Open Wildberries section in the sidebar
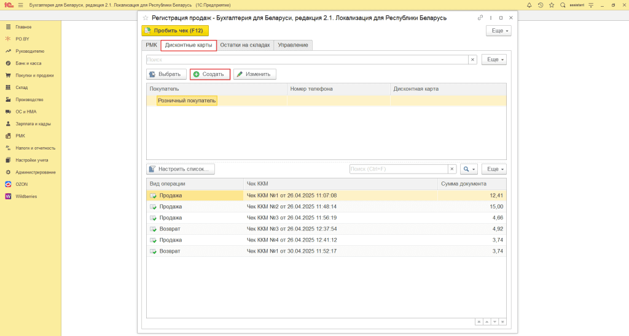 pos(26,196)
